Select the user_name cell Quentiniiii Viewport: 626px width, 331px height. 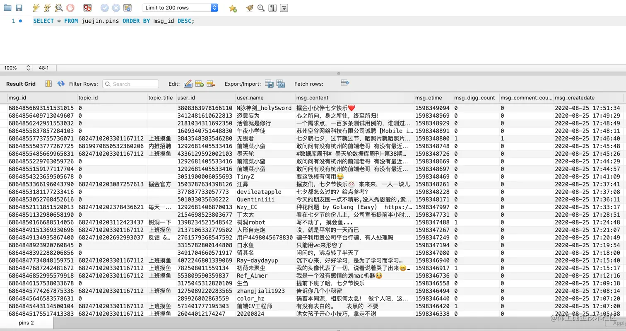(x=265, y=200)
